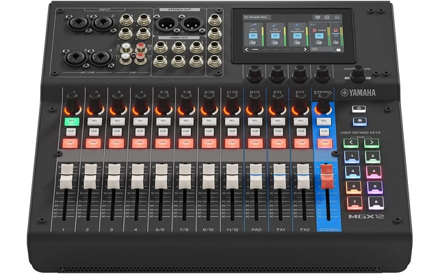Select the channel 9/10 gain knob
438x274 pixels.
(209, 103)
